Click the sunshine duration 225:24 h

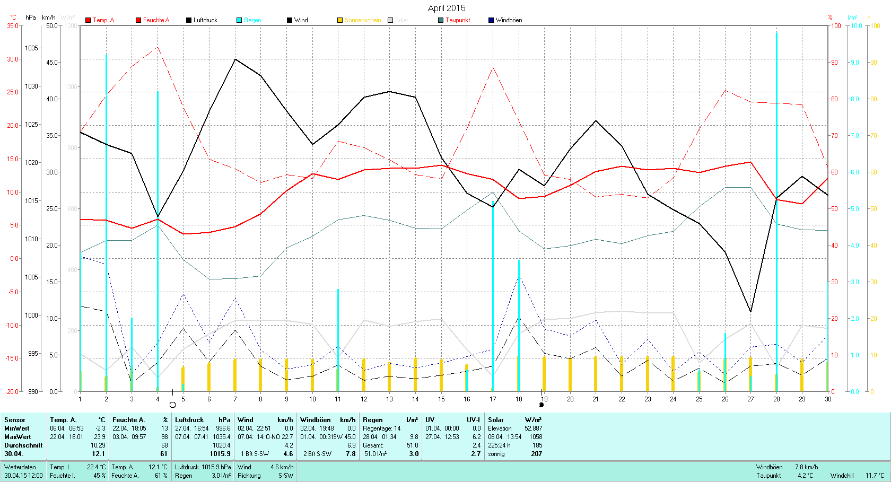coord(499,445)
